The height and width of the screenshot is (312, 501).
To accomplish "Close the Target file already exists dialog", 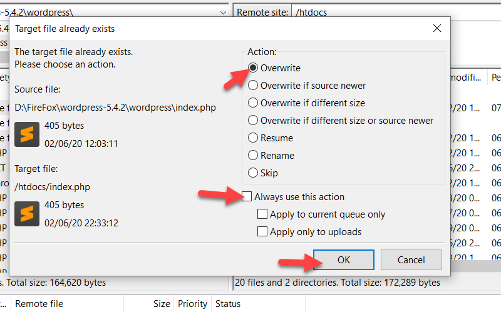I will tap(437, 28).
